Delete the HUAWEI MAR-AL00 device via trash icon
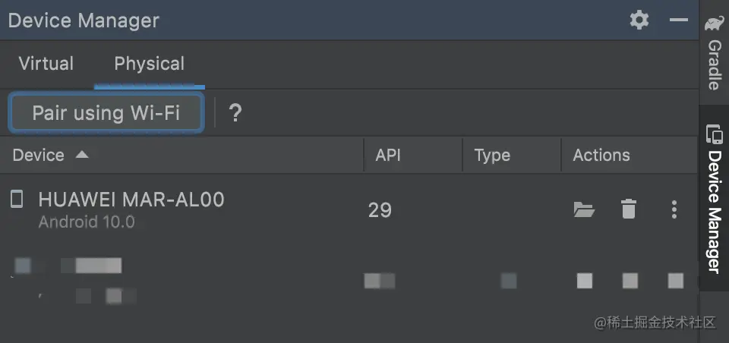 [628, 209]
